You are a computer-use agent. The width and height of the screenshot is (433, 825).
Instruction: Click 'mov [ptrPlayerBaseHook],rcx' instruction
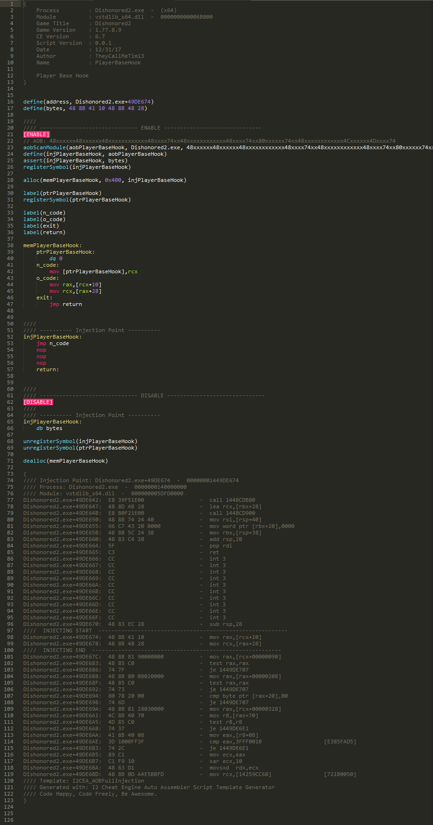[x=94, y=271]
